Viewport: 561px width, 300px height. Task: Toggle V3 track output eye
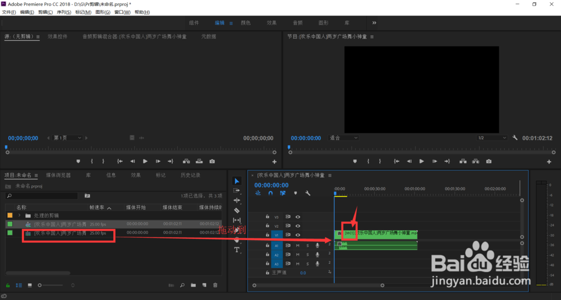298,217
